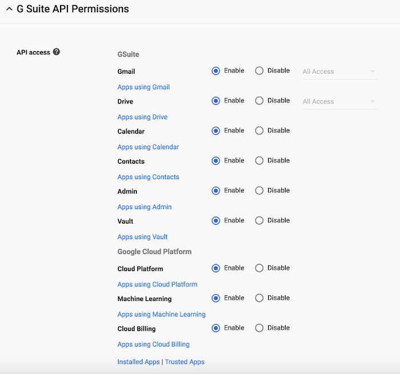Click the G Suite API Permissions heading
This screenshot has width=400, height=374.
tap(73, 9)
